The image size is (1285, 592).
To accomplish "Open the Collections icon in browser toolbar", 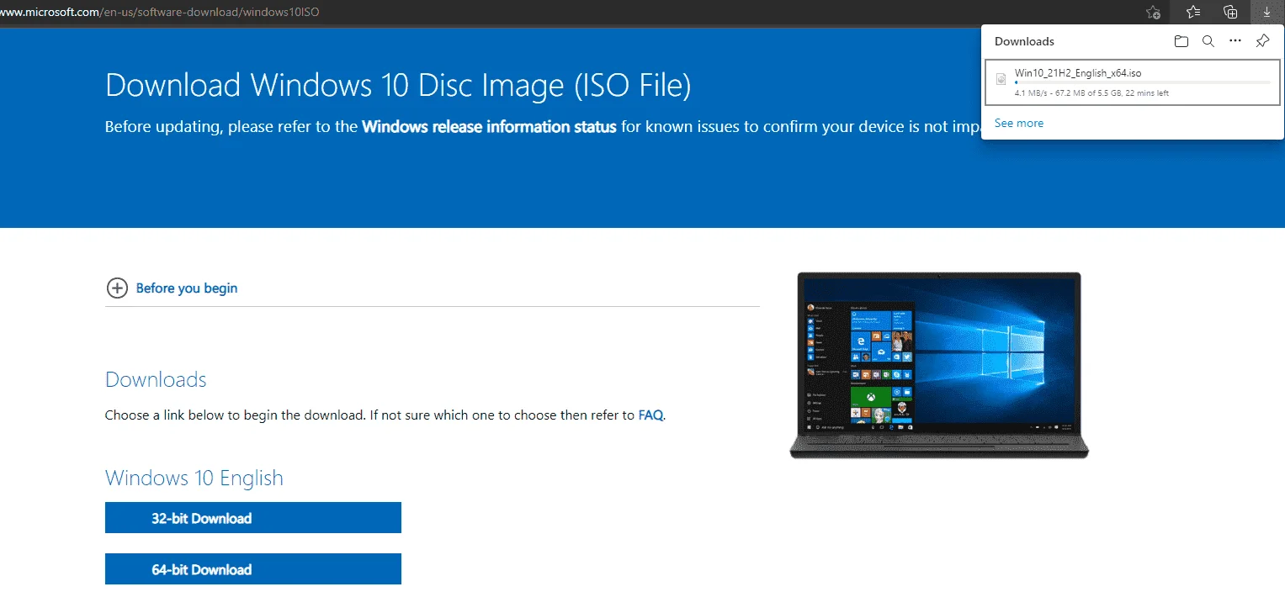I will (1230, 12).
